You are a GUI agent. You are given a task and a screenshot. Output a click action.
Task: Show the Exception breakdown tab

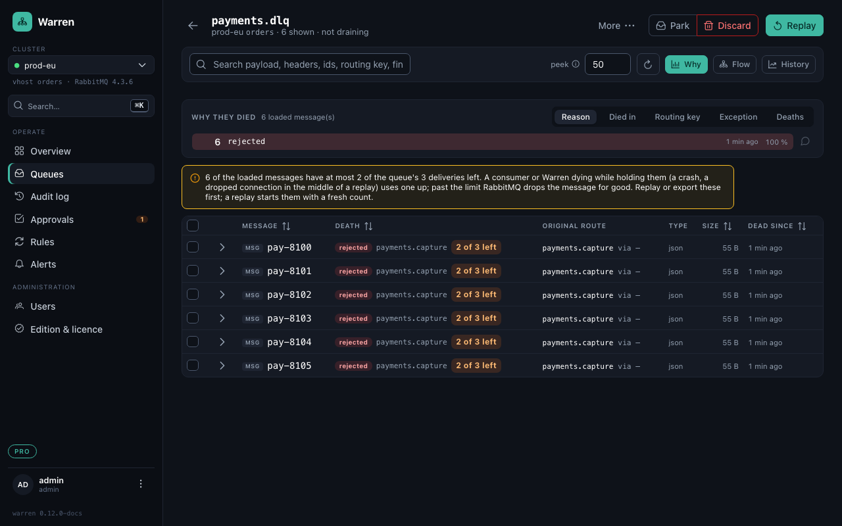(x=738, y=117)
